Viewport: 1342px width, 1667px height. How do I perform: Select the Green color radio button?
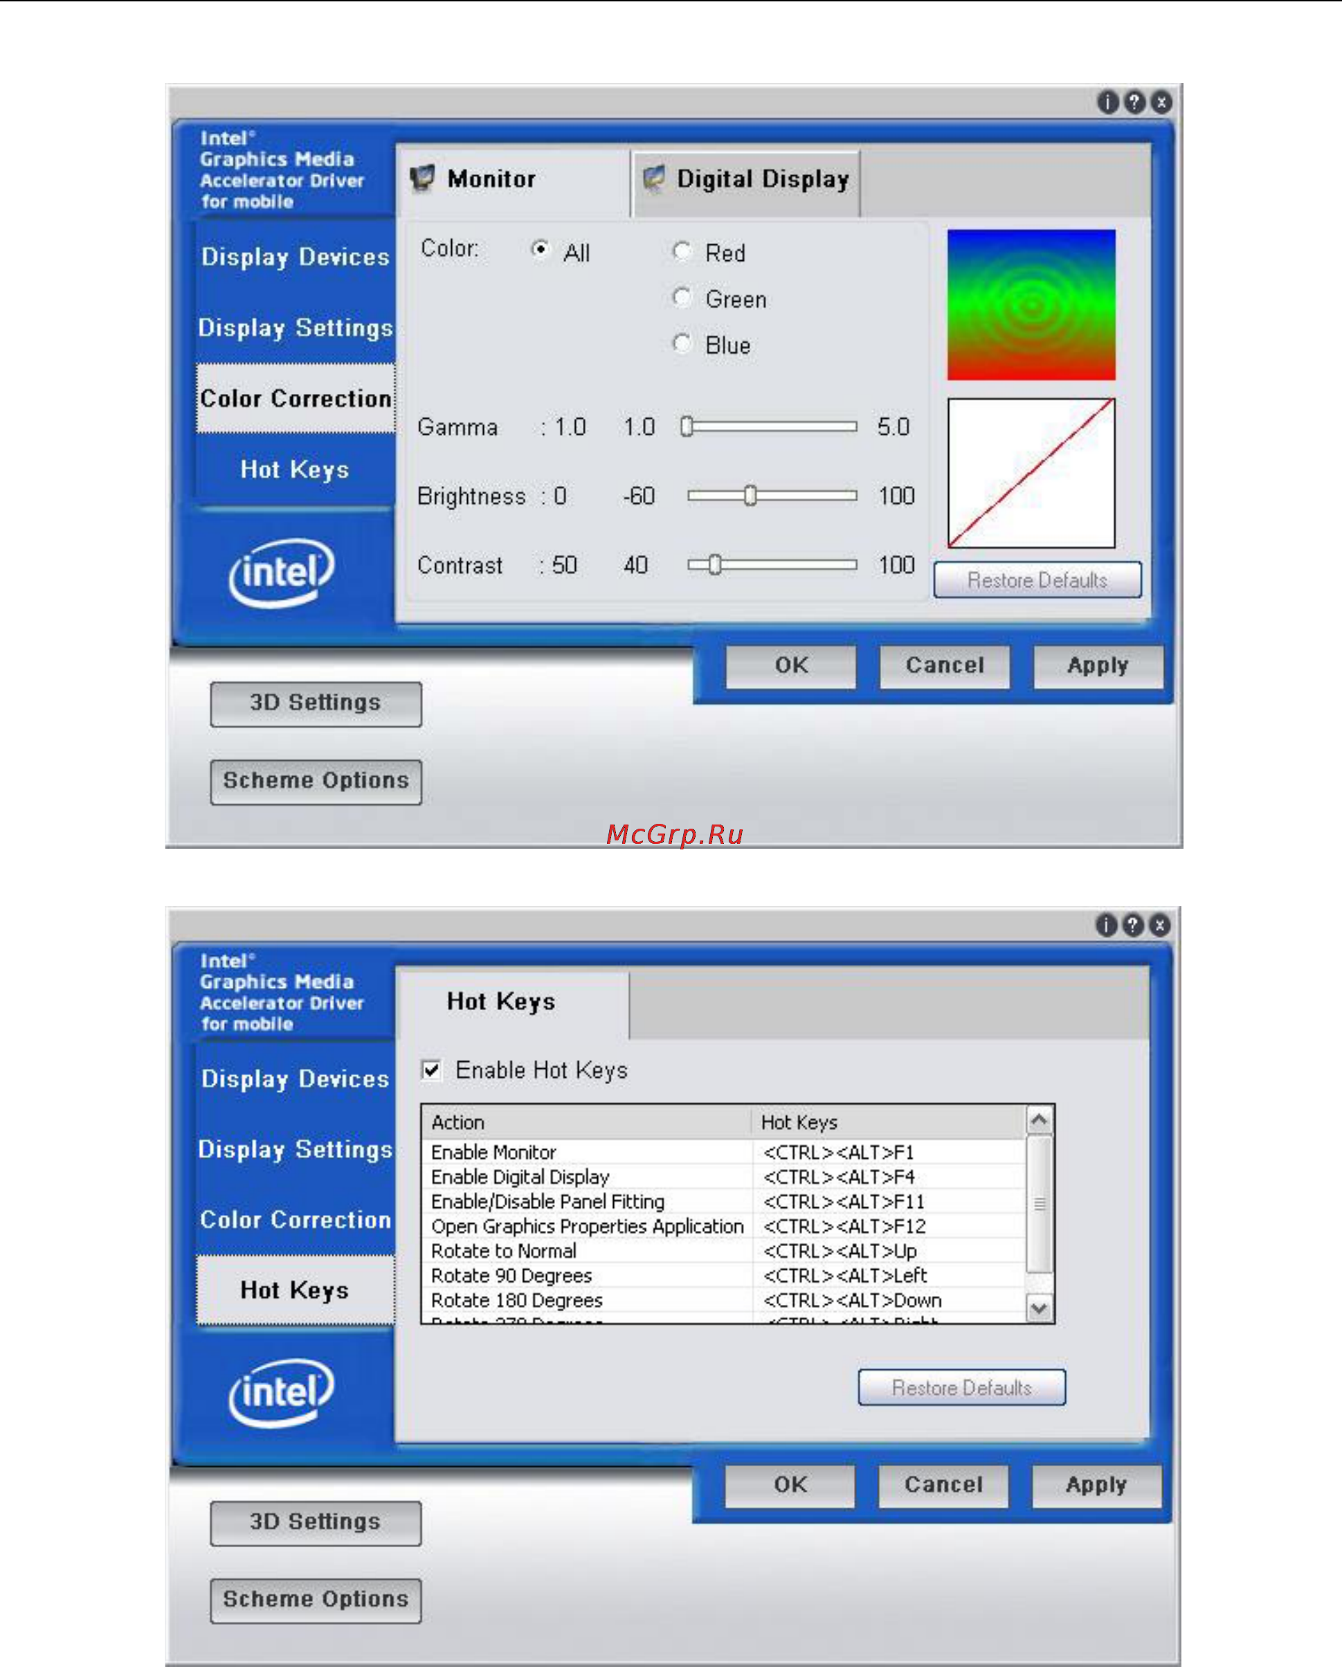click(682, 297)
